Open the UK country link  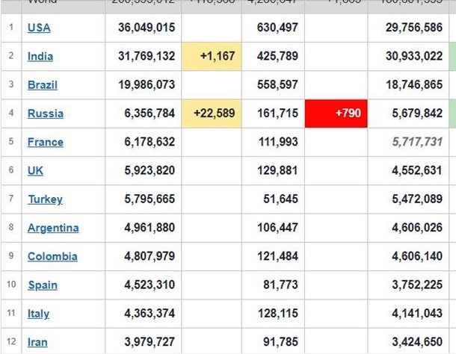click(x=35, y=170)
